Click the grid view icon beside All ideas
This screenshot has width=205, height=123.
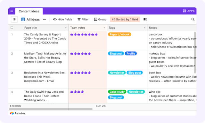[23, 19]
